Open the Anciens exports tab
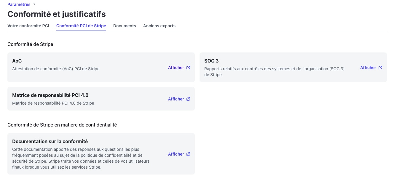This screenshot has height=184, width=397. [159, 26]
